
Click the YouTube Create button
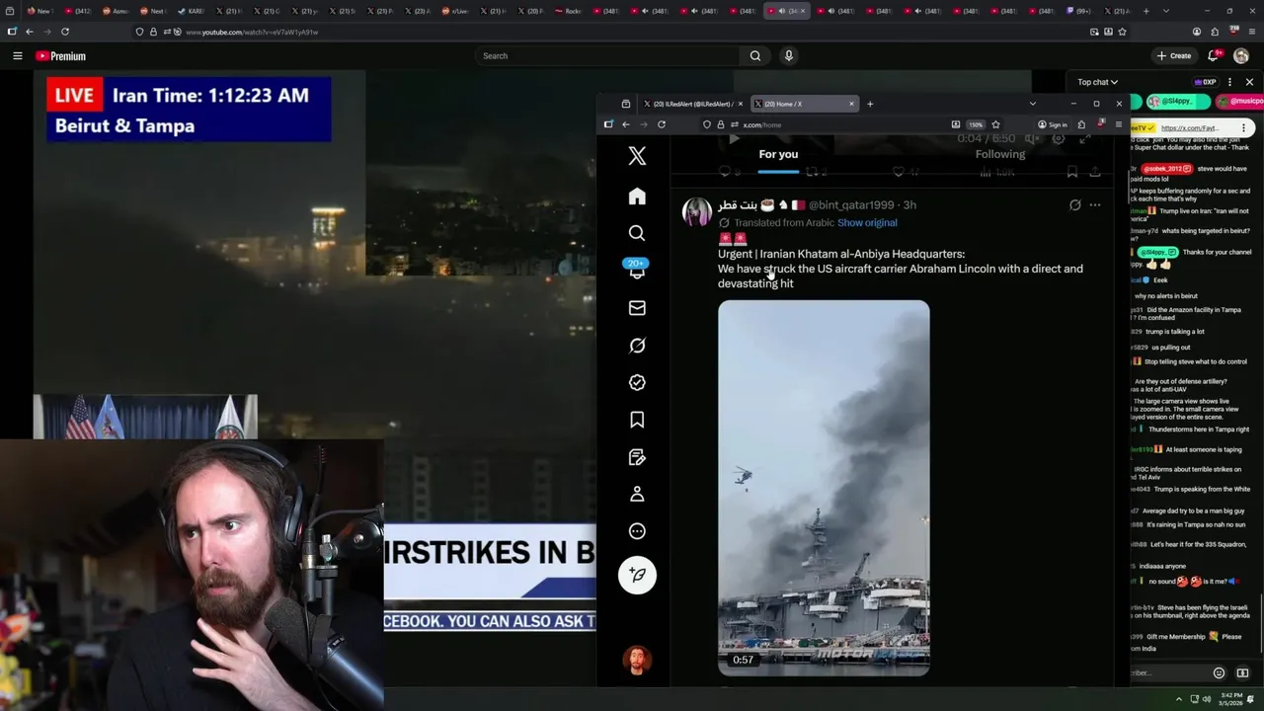pyautogui.click(x=1174, y=56)
